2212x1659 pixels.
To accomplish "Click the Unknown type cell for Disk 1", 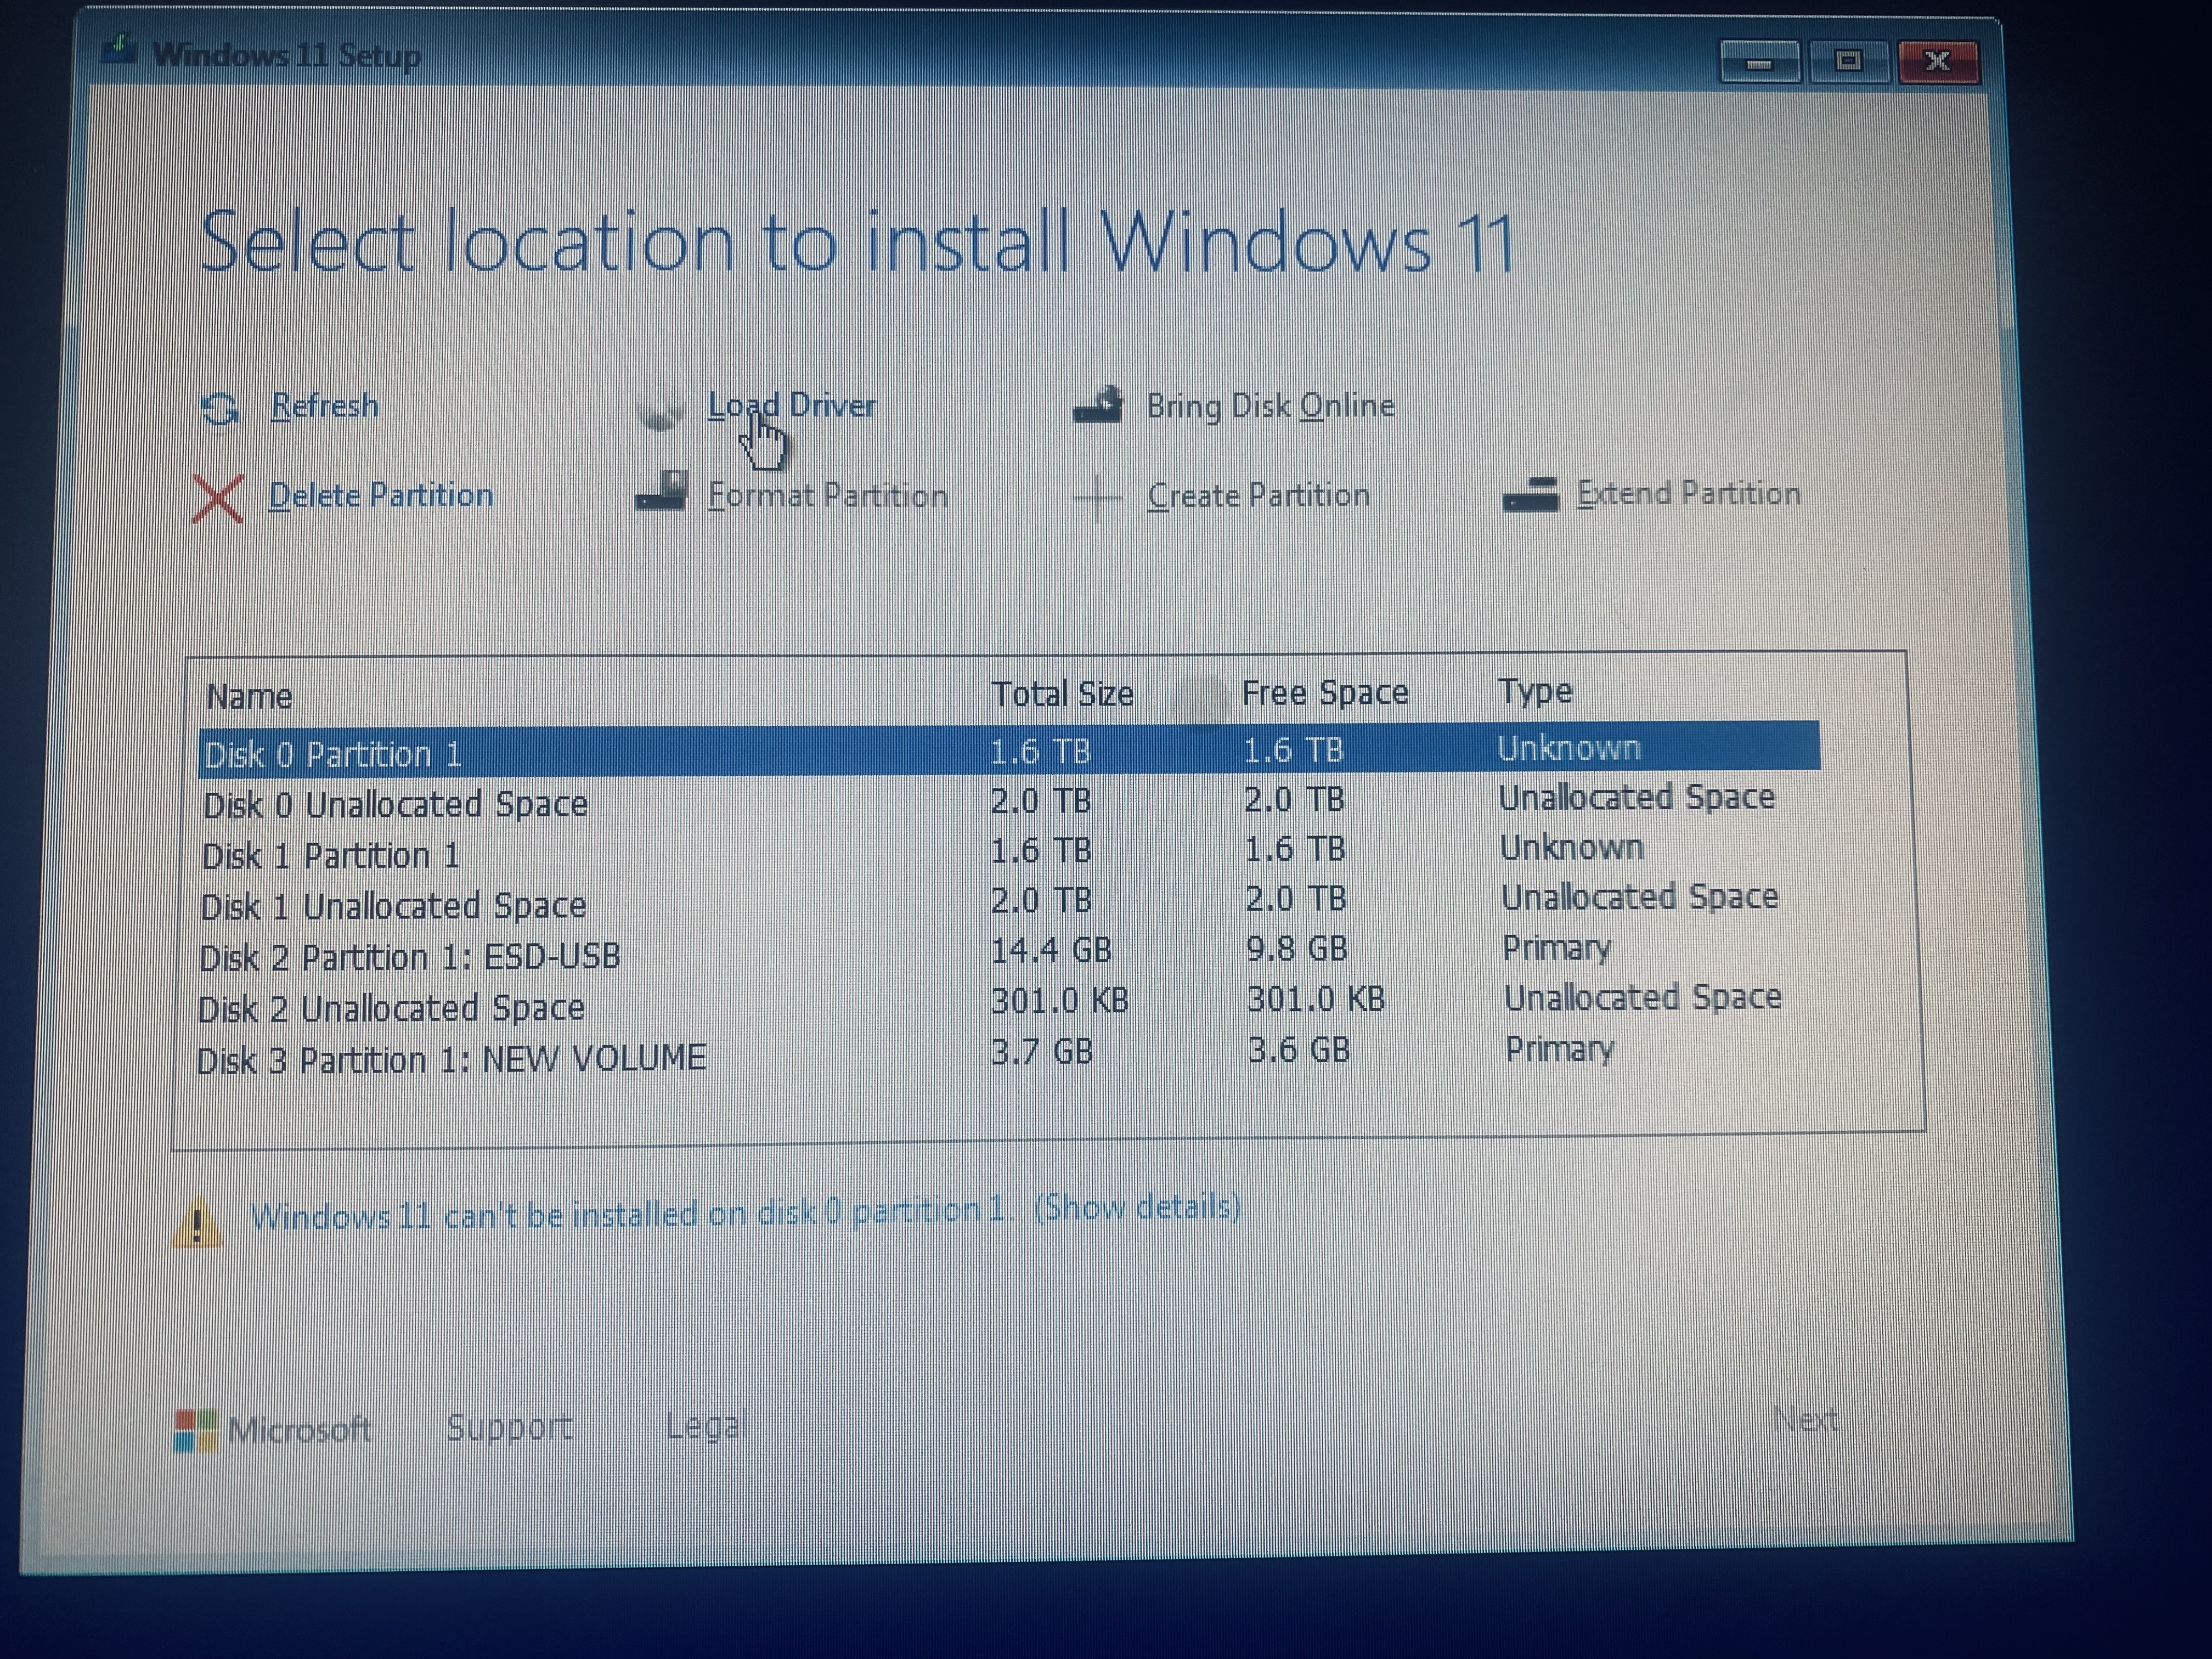I will pos(1572,847).
